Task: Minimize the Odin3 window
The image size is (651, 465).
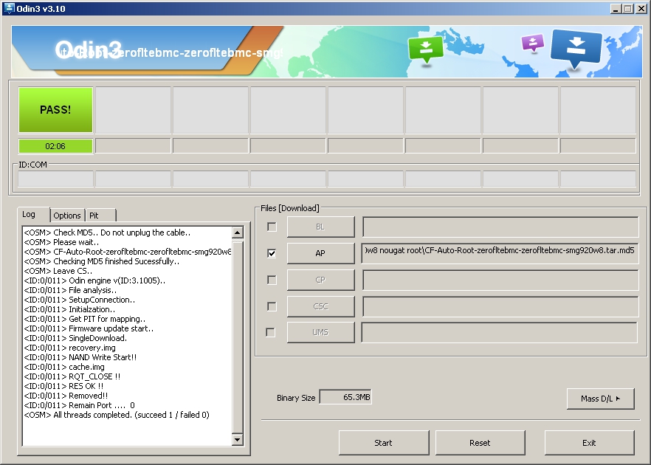Action: [x=616, y=8]
